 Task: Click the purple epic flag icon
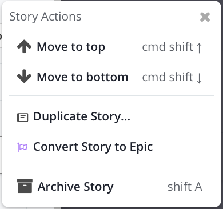click(22, 147)
